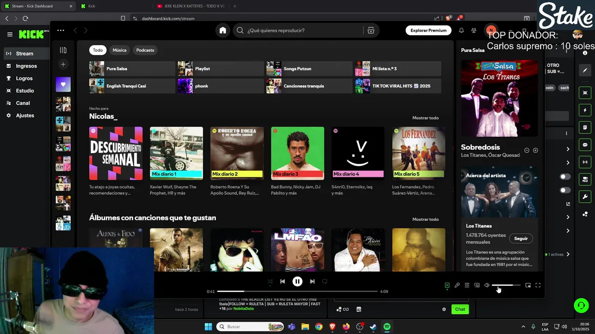
Task: Seek on song progress bar
Action: [297, 291]
